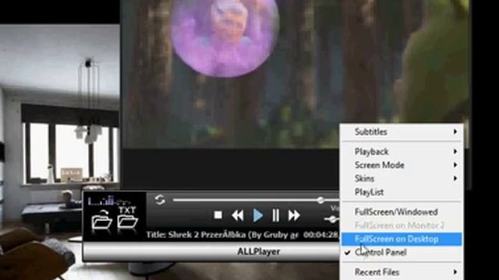Open the Playback submenu
Viewport: 499px width, 280px height.
tap(402, 152)
